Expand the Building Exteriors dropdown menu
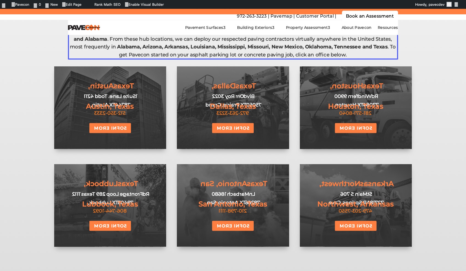Viewport: 466px width, 271px height. tap(256, 28)
